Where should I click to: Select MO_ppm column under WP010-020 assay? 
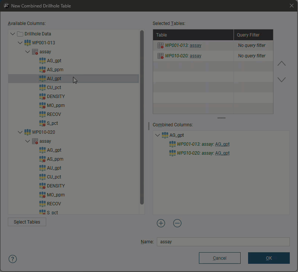coord(56,195)
